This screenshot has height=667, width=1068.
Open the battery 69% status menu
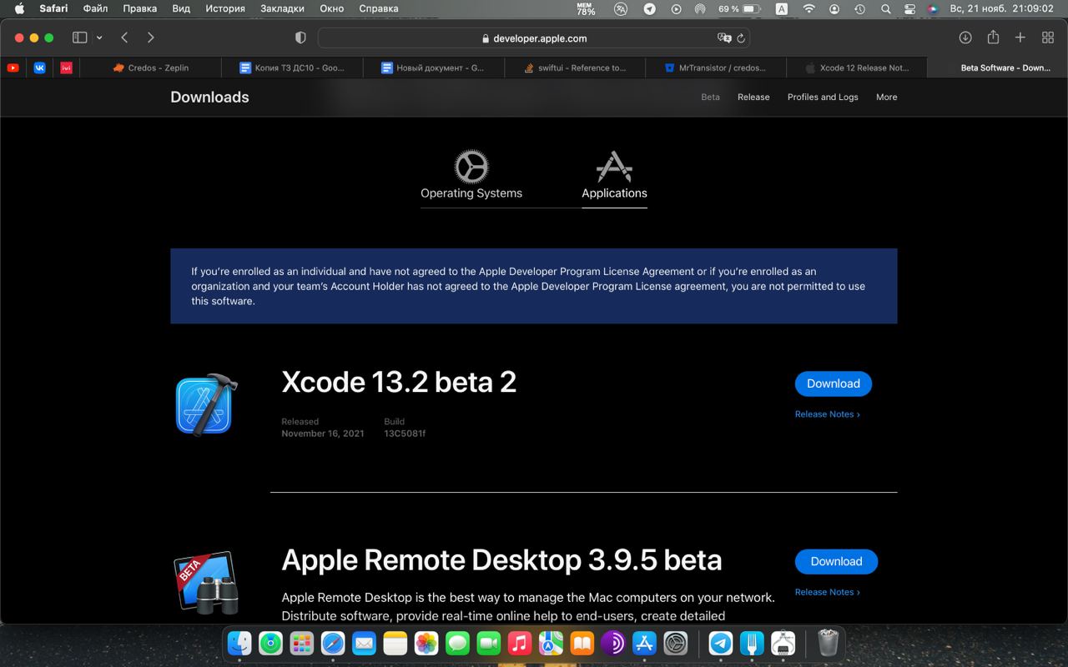(x=739, y=8)
